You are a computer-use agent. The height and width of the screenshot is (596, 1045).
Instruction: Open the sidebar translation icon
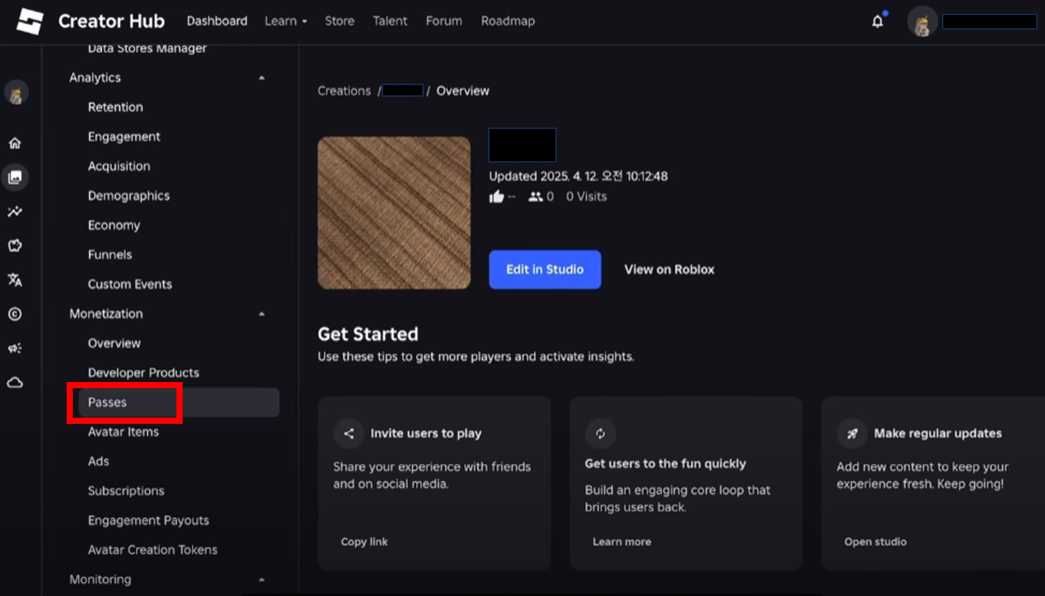click(15, 280)
